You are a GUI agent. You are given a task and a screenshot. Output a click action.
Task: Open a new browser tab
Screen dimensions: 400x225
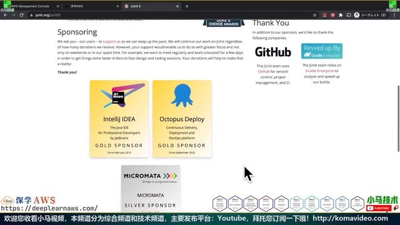click(187, 6)
